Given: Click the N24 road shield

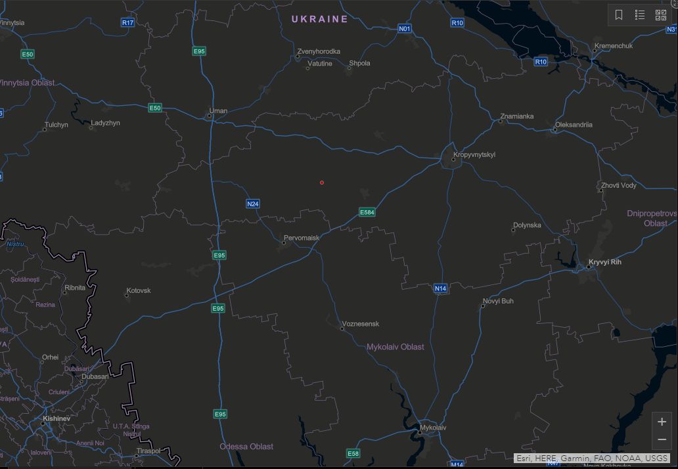Looking at the screenshot, I should (253, 204).
